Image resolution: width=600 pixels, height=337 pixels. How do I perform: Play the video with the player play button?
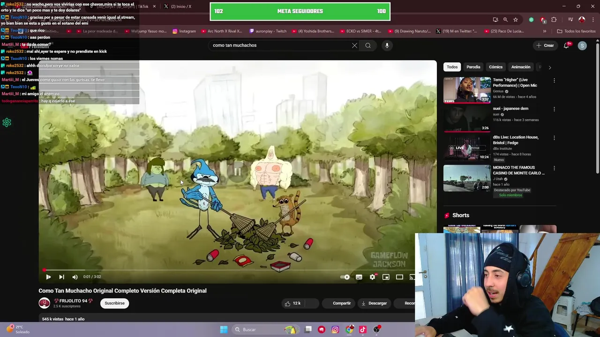pos(48,277)
